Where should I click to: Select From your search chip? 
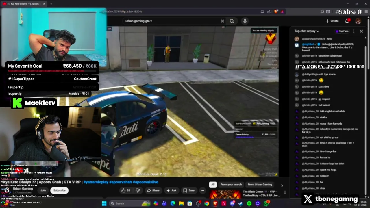(x=231, y=185)
